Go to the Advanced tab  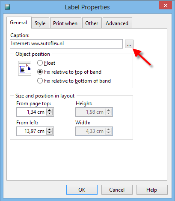point(117,23)
